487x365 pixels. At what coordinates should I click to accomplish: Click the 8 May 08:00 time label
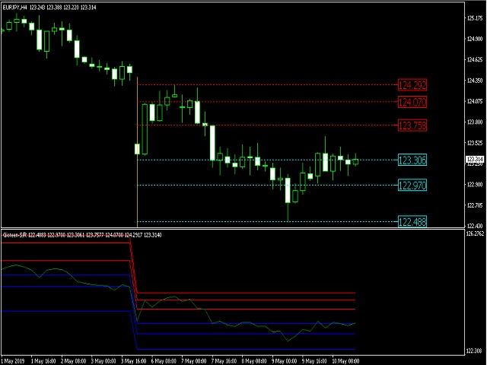pos(254,361)
